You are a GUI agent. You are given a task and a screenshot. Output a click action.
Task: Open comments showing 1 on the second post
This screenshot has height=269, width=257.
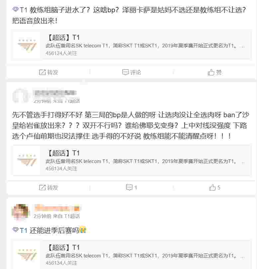pos(131,188)
